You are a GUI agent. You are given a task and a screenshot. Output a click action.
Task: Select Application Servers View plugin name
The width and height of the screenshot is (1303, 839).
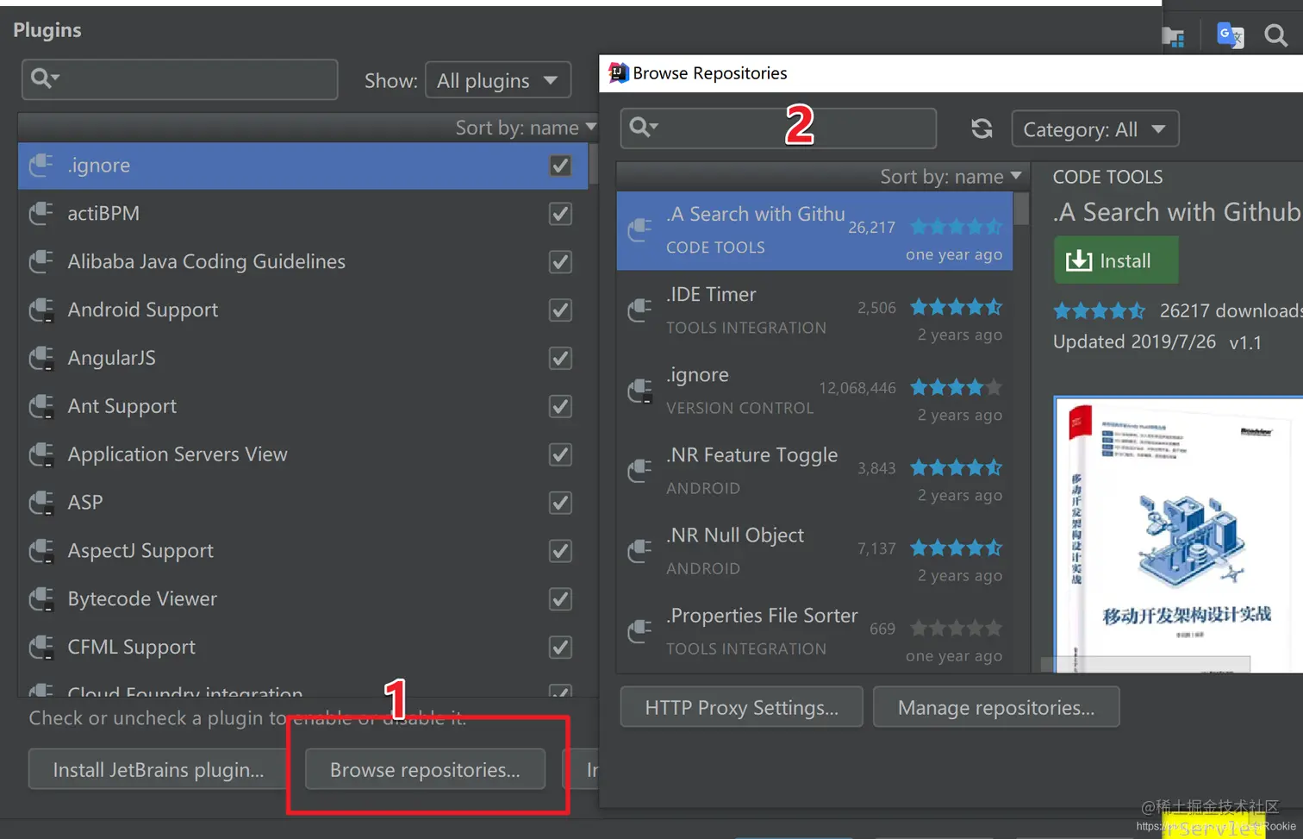coord(178,454)
